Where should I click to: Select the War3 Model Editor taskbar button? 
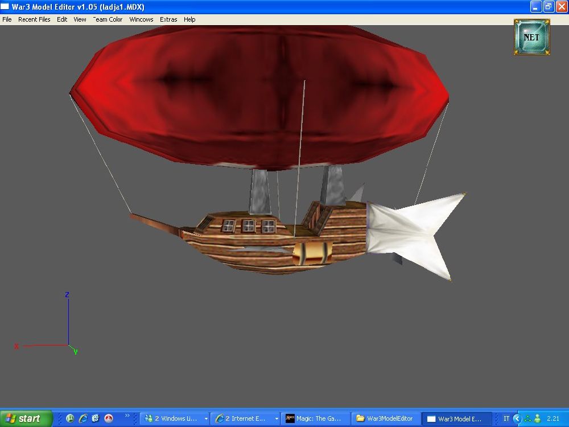click(x=456, y=418)
